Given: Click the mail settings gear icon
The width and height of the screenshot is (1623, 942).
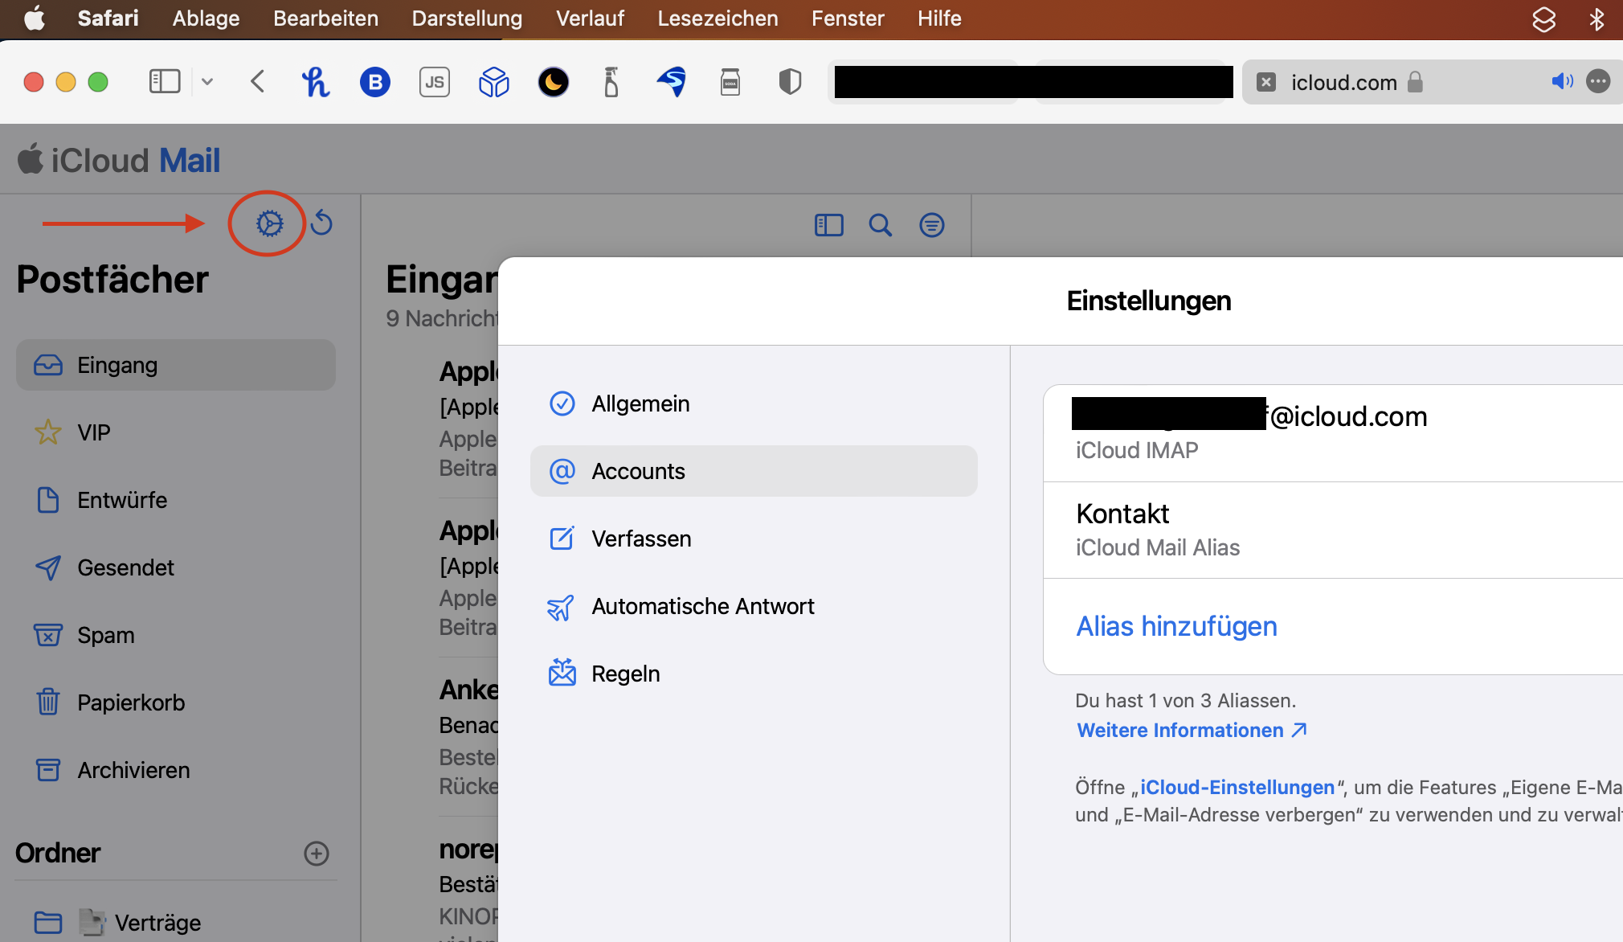Looking at the screenshot, I should pos(269,223).
